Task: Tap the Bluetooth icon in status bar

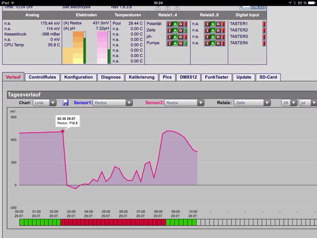Action: pyautogui.click(x=295, y=3)
